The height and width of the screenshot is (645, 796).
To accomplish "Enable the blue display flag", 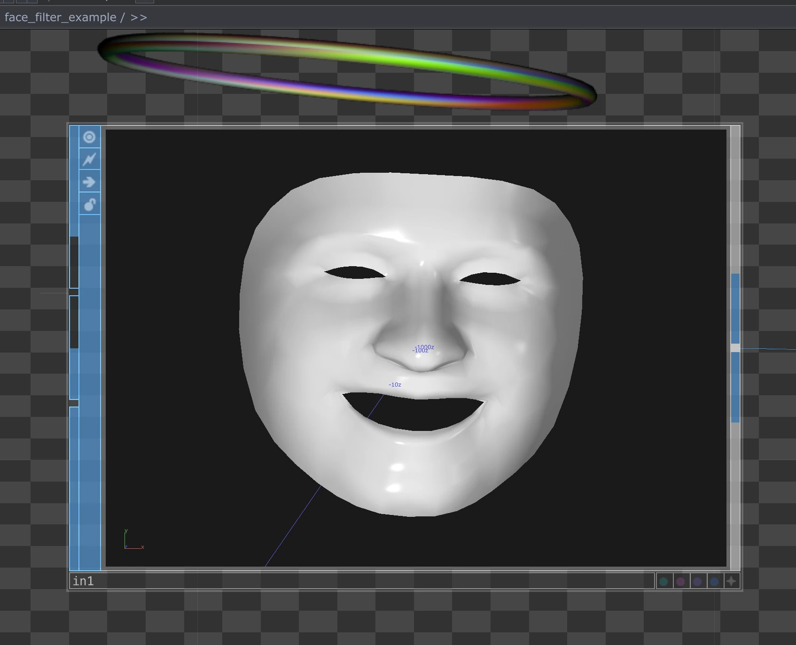I will [x=714, y=582].
